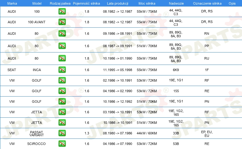Click body code '53B'
Screen dimensions: 242x149
tap(176, 144)
